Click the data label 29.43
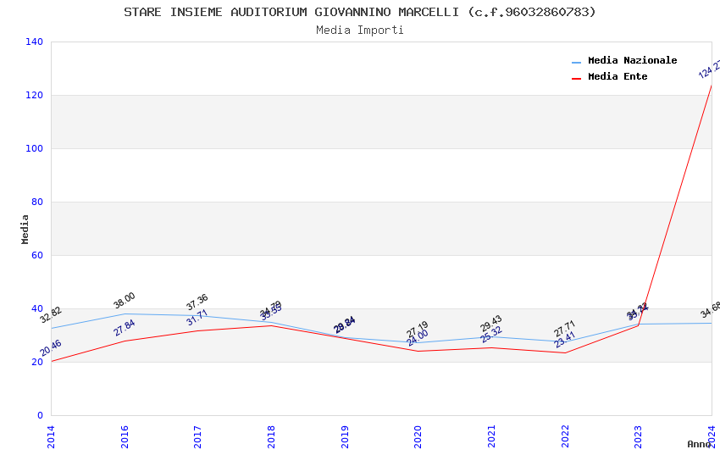Viewport: 720px width, 466px height. pos(490,324)
